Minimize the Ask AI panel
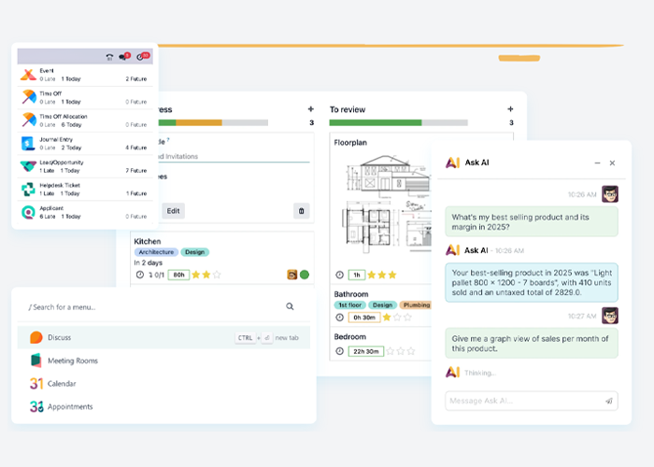Screen dimensions: 654x467 [x=597, y=163]
